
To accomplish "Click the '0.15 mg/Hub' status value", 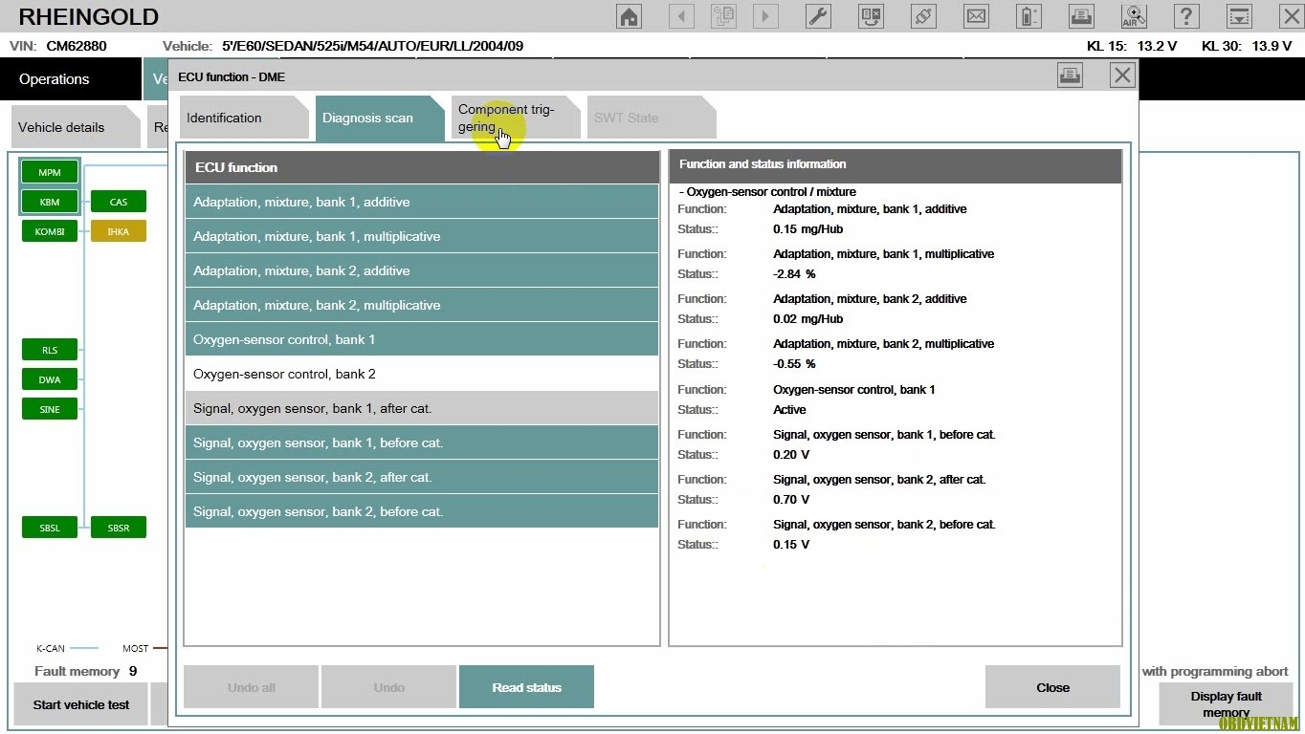I will [807, 229].
